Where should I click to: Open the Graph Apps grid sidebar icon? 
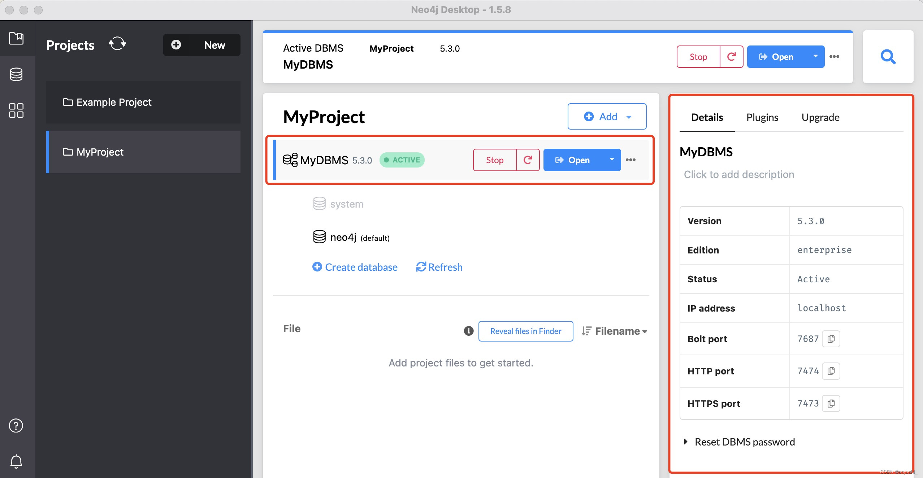[x=16, y=110]
